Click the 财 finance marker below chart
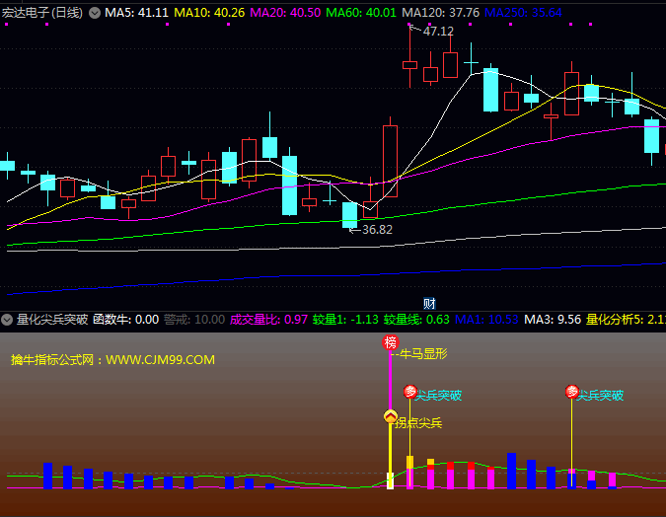The image size is (666, 517). (429, 303)
